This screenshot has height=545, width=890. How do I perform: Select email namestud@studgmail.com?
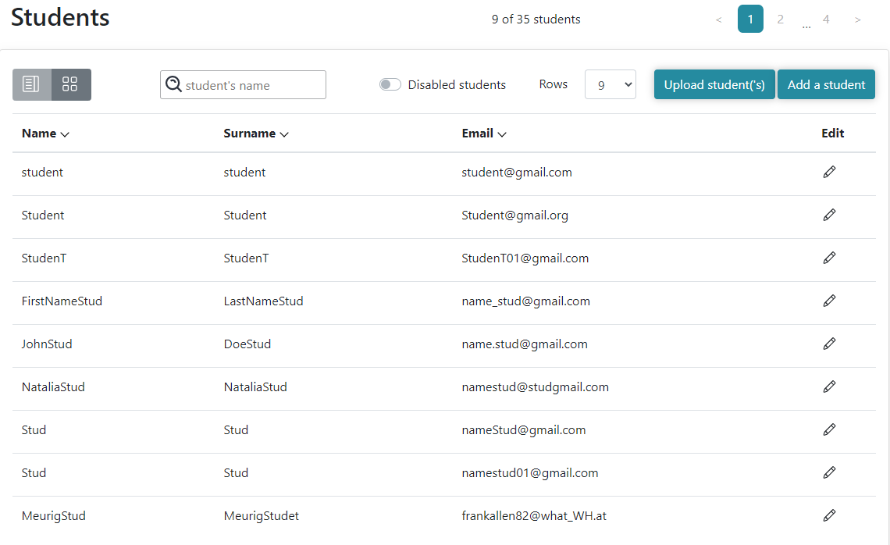coord(536,387)
